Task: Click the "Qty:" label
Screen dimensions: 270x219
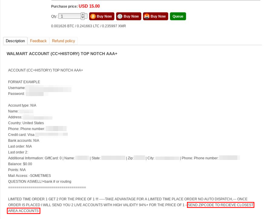Action: pyautogui.click(x=54, y=16)
